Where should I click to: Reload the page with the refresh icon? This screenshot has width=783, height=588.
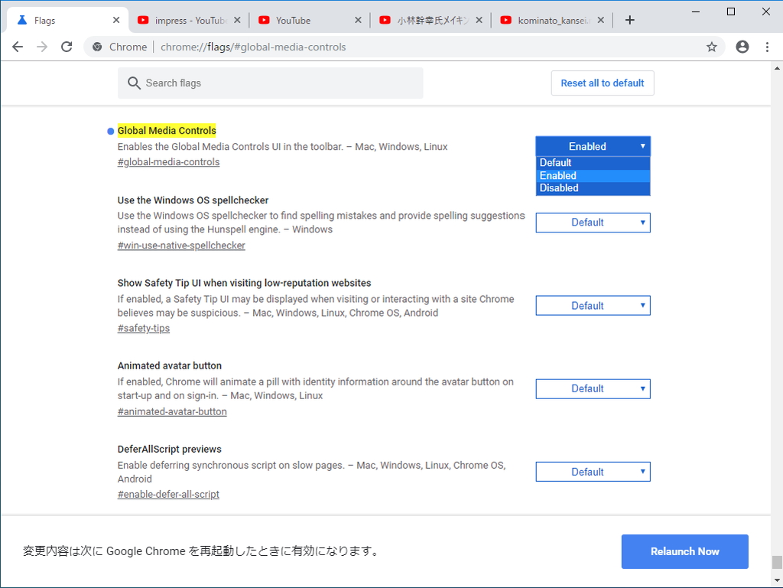[x=67, y=47]
